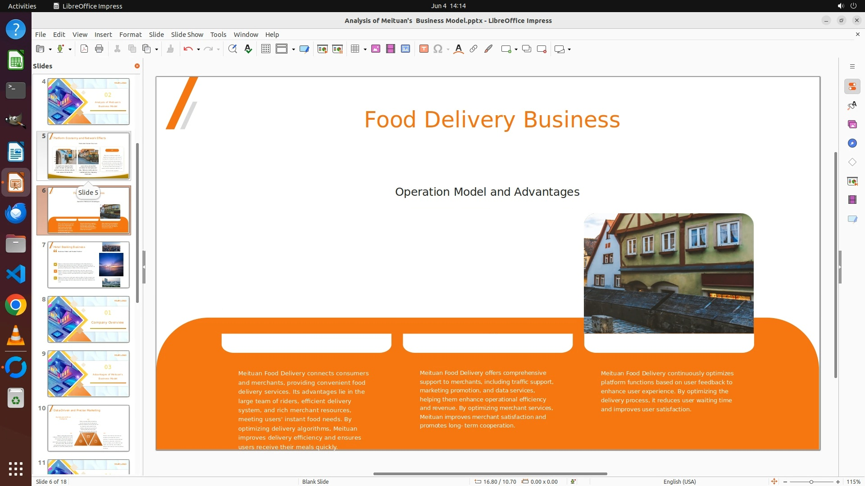Insert a text box with toolbar icon
The width and height of the screenshot is (865, 486).
click(423, 49)
